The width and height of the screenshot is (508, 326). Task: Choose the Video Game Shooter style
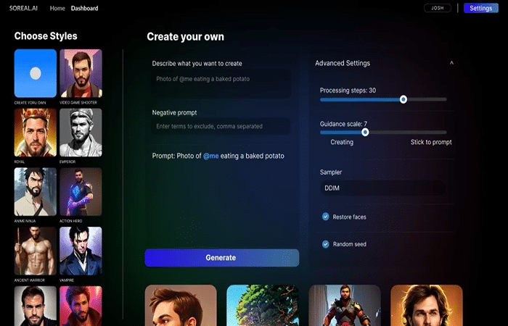click(81, 73)
